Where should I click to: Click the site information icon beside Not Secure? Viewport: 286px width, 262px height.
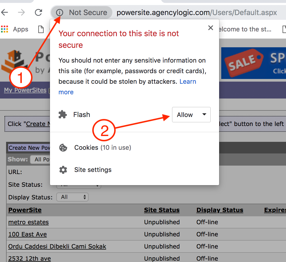[x=60, y=12]
